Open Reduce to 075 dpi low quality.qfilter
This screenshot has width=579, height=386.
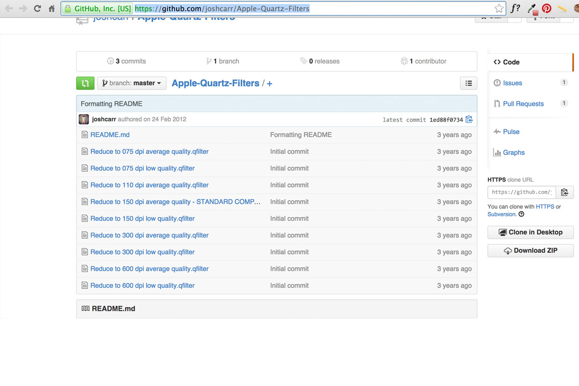pos(142,168)
